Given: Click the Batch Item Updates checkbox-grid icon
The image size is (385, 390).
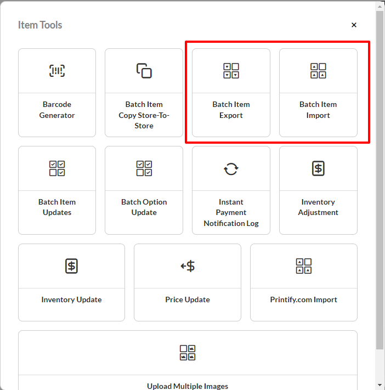Looking at the screenshot, I should (57, 168).
